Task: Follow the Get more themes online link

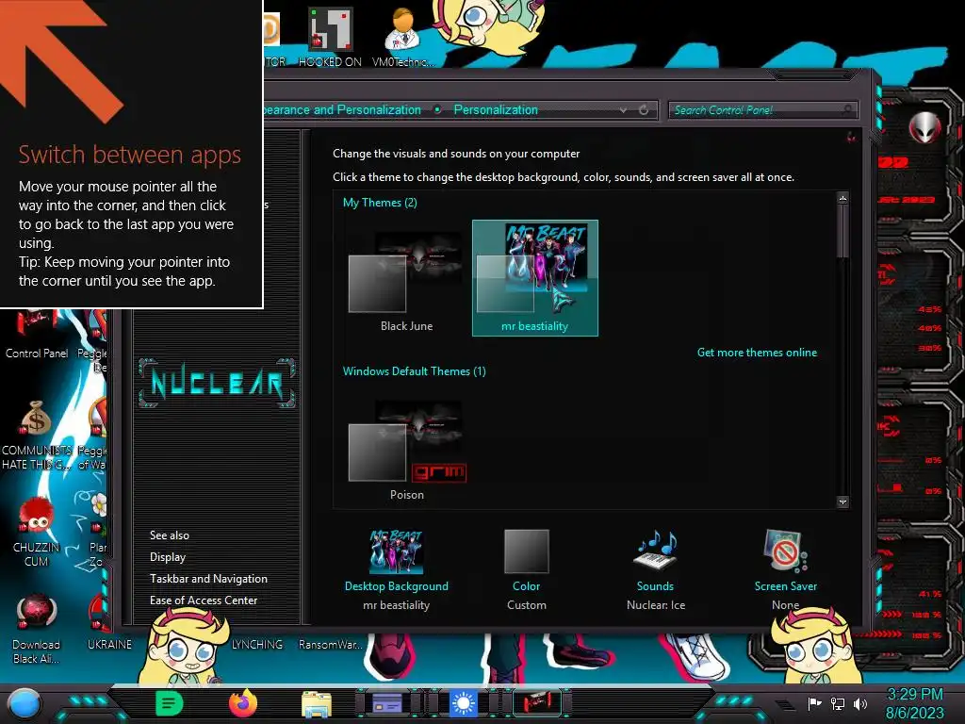Action: [757, 353]
